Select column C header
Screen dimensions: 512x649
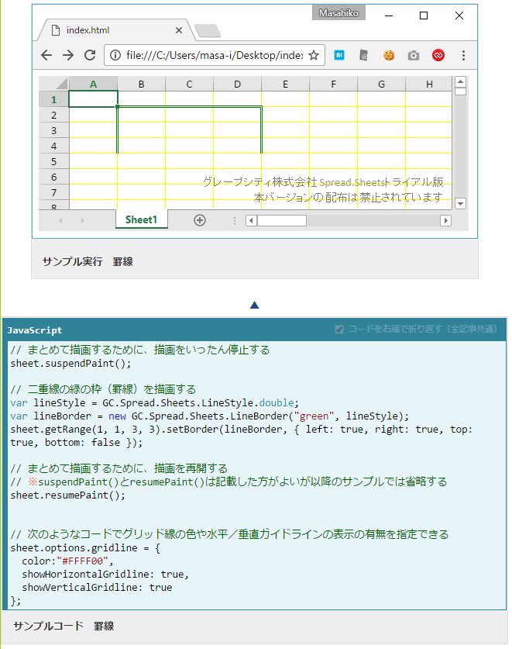click(x=190, y=84)
